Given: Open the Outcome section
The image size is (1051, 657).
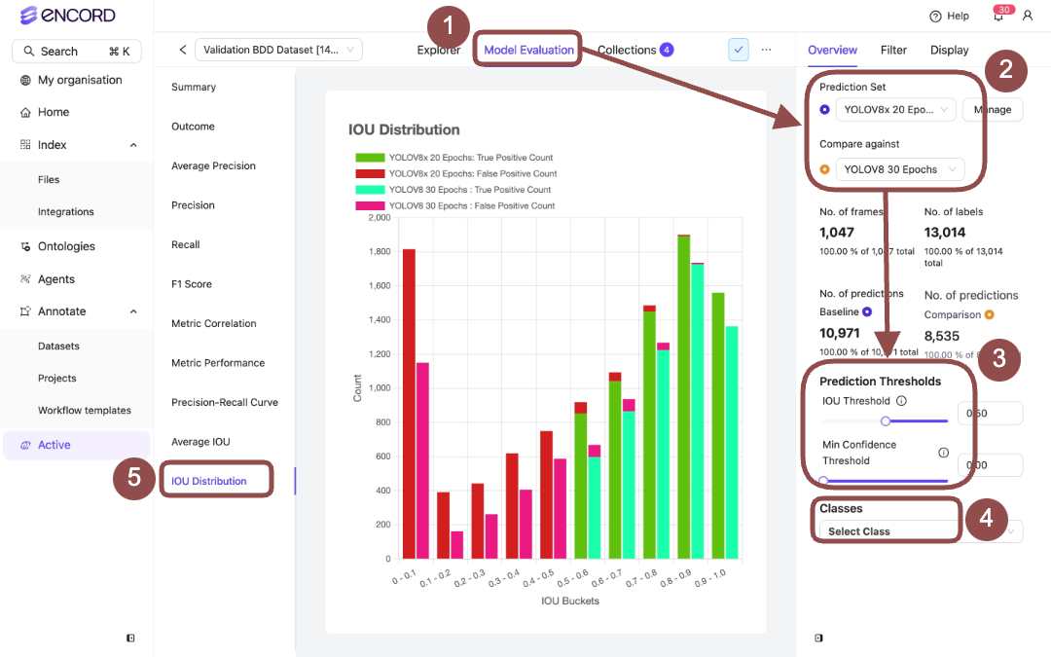Looking at the screenshot, I should [193, 127].
